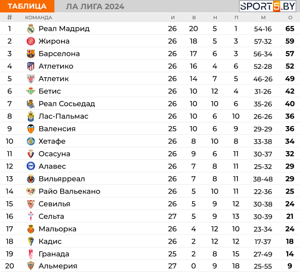Click the М goals column header
The image size is (300, 272).
tap(263, 18)
